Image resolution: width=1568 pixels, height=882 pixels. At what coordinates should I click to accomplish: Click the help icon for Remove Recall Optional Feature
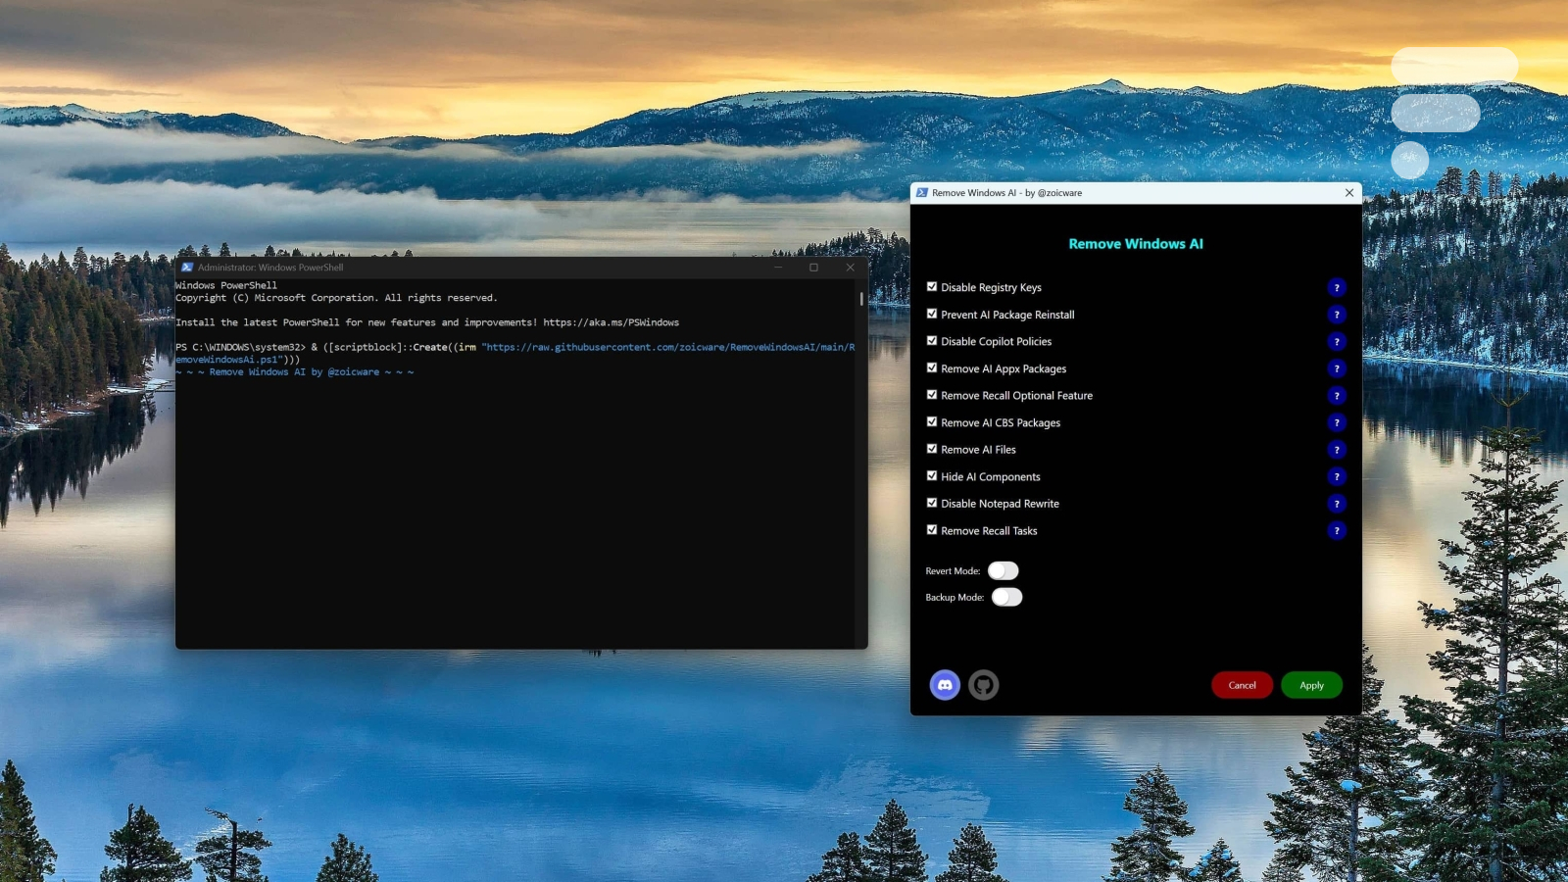[x=1337, y=396]
